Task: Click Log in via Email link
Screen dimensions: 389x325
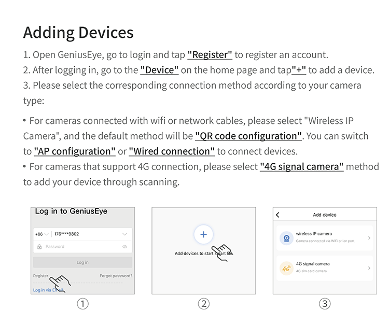Action: [x=48, y=290]
